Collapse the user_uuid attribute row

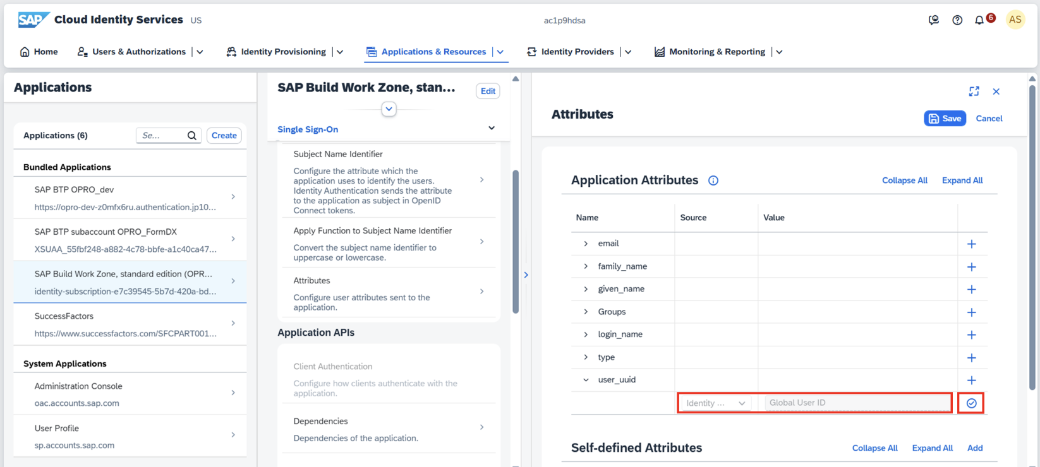[586, 380]
